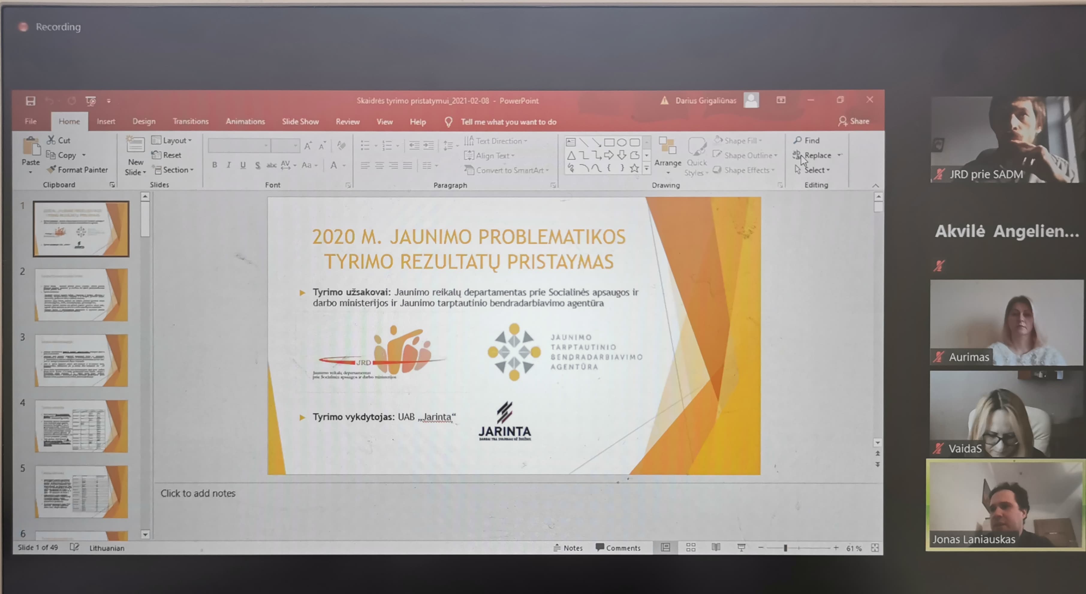Click Format Painter brush
This screenshot has width=1086, height=594.
tap(78, 169)
